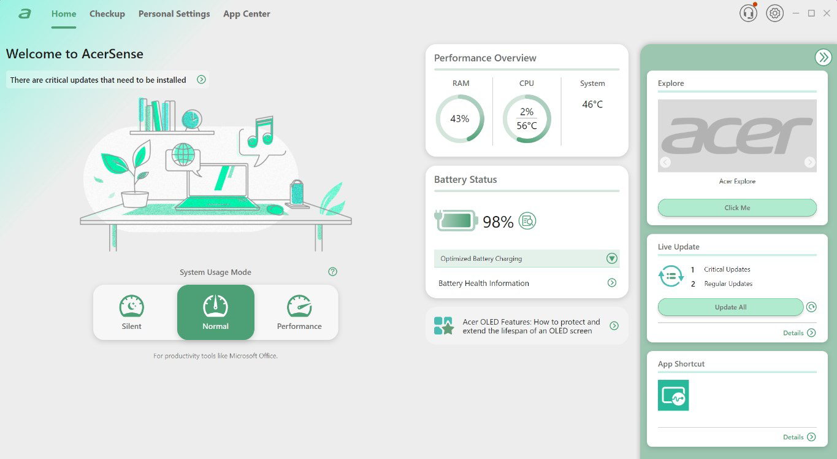This screenshot has width=837, height=459.
Task: Open App Shortcut Details link
Action: (x=799, y=437)
